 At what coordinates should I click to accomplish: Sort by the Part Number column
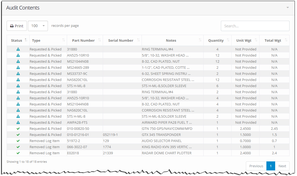(x=85, y=40)
